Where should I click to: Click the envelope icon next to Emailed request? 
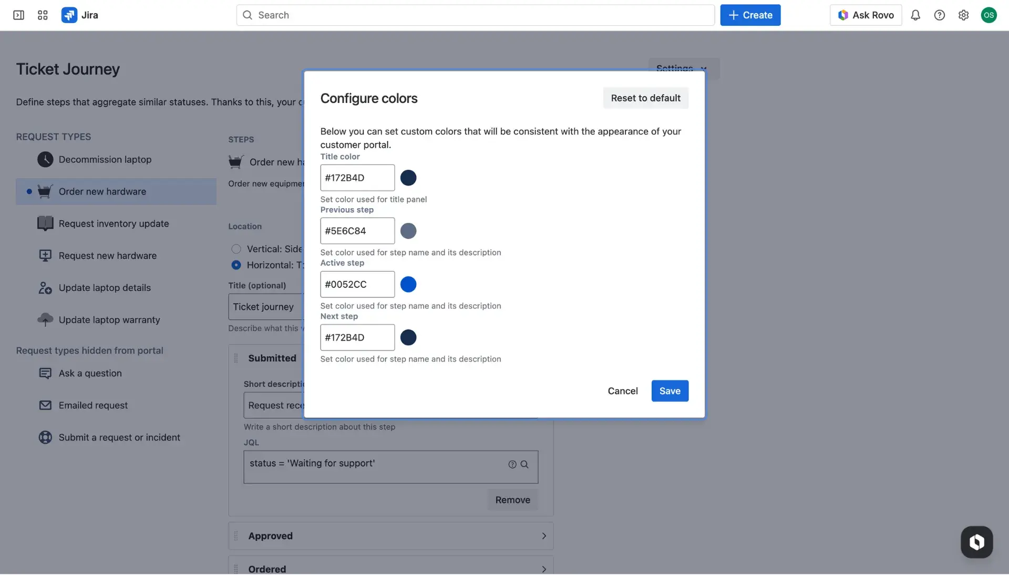pos(45,405)
